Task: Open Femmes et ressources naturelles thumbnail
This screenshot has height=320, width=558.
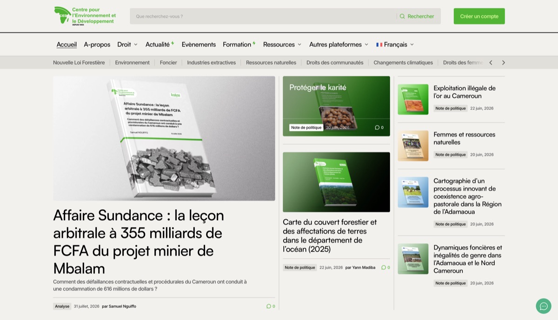Action: point(413,146)
